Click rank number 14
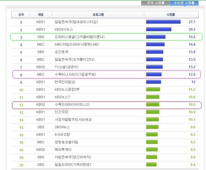The image size is (206, 170). click(x=21, y=120)
